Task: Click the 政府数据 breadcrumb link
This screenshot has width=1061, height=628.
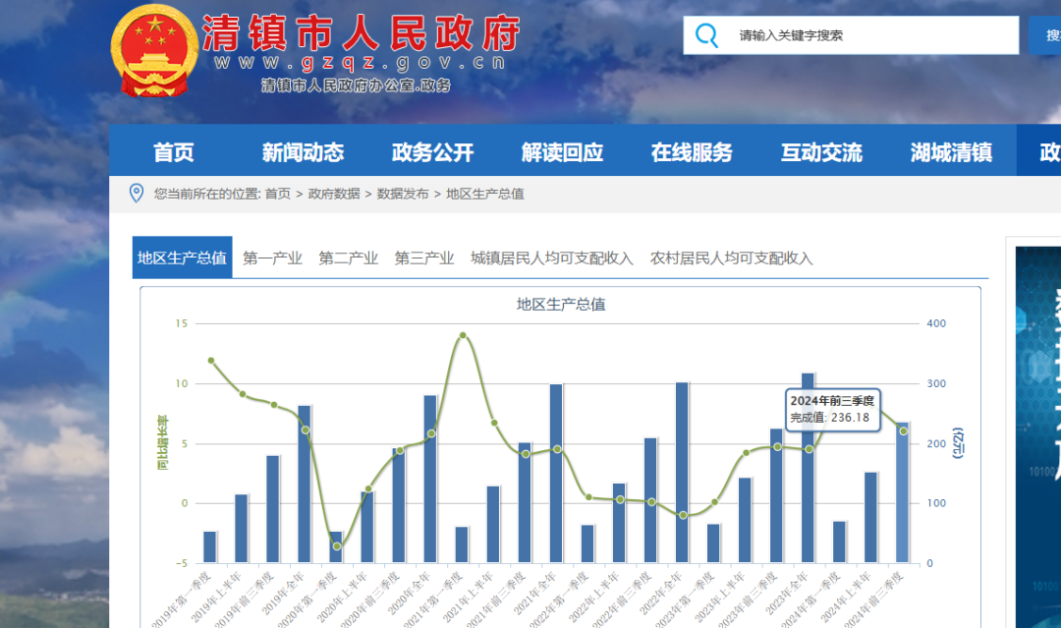Action: point(334,194)
